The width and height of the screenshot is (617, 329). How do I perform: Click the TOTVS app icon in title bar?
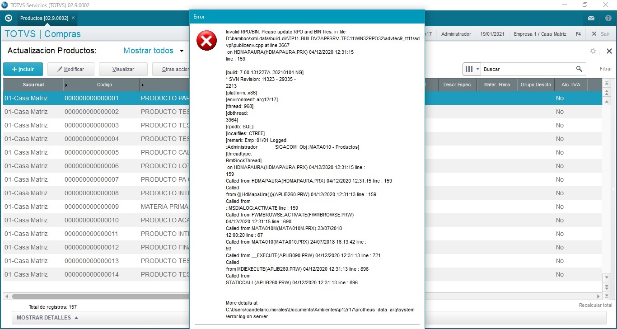pyautogui.click(x=5, y=5)
